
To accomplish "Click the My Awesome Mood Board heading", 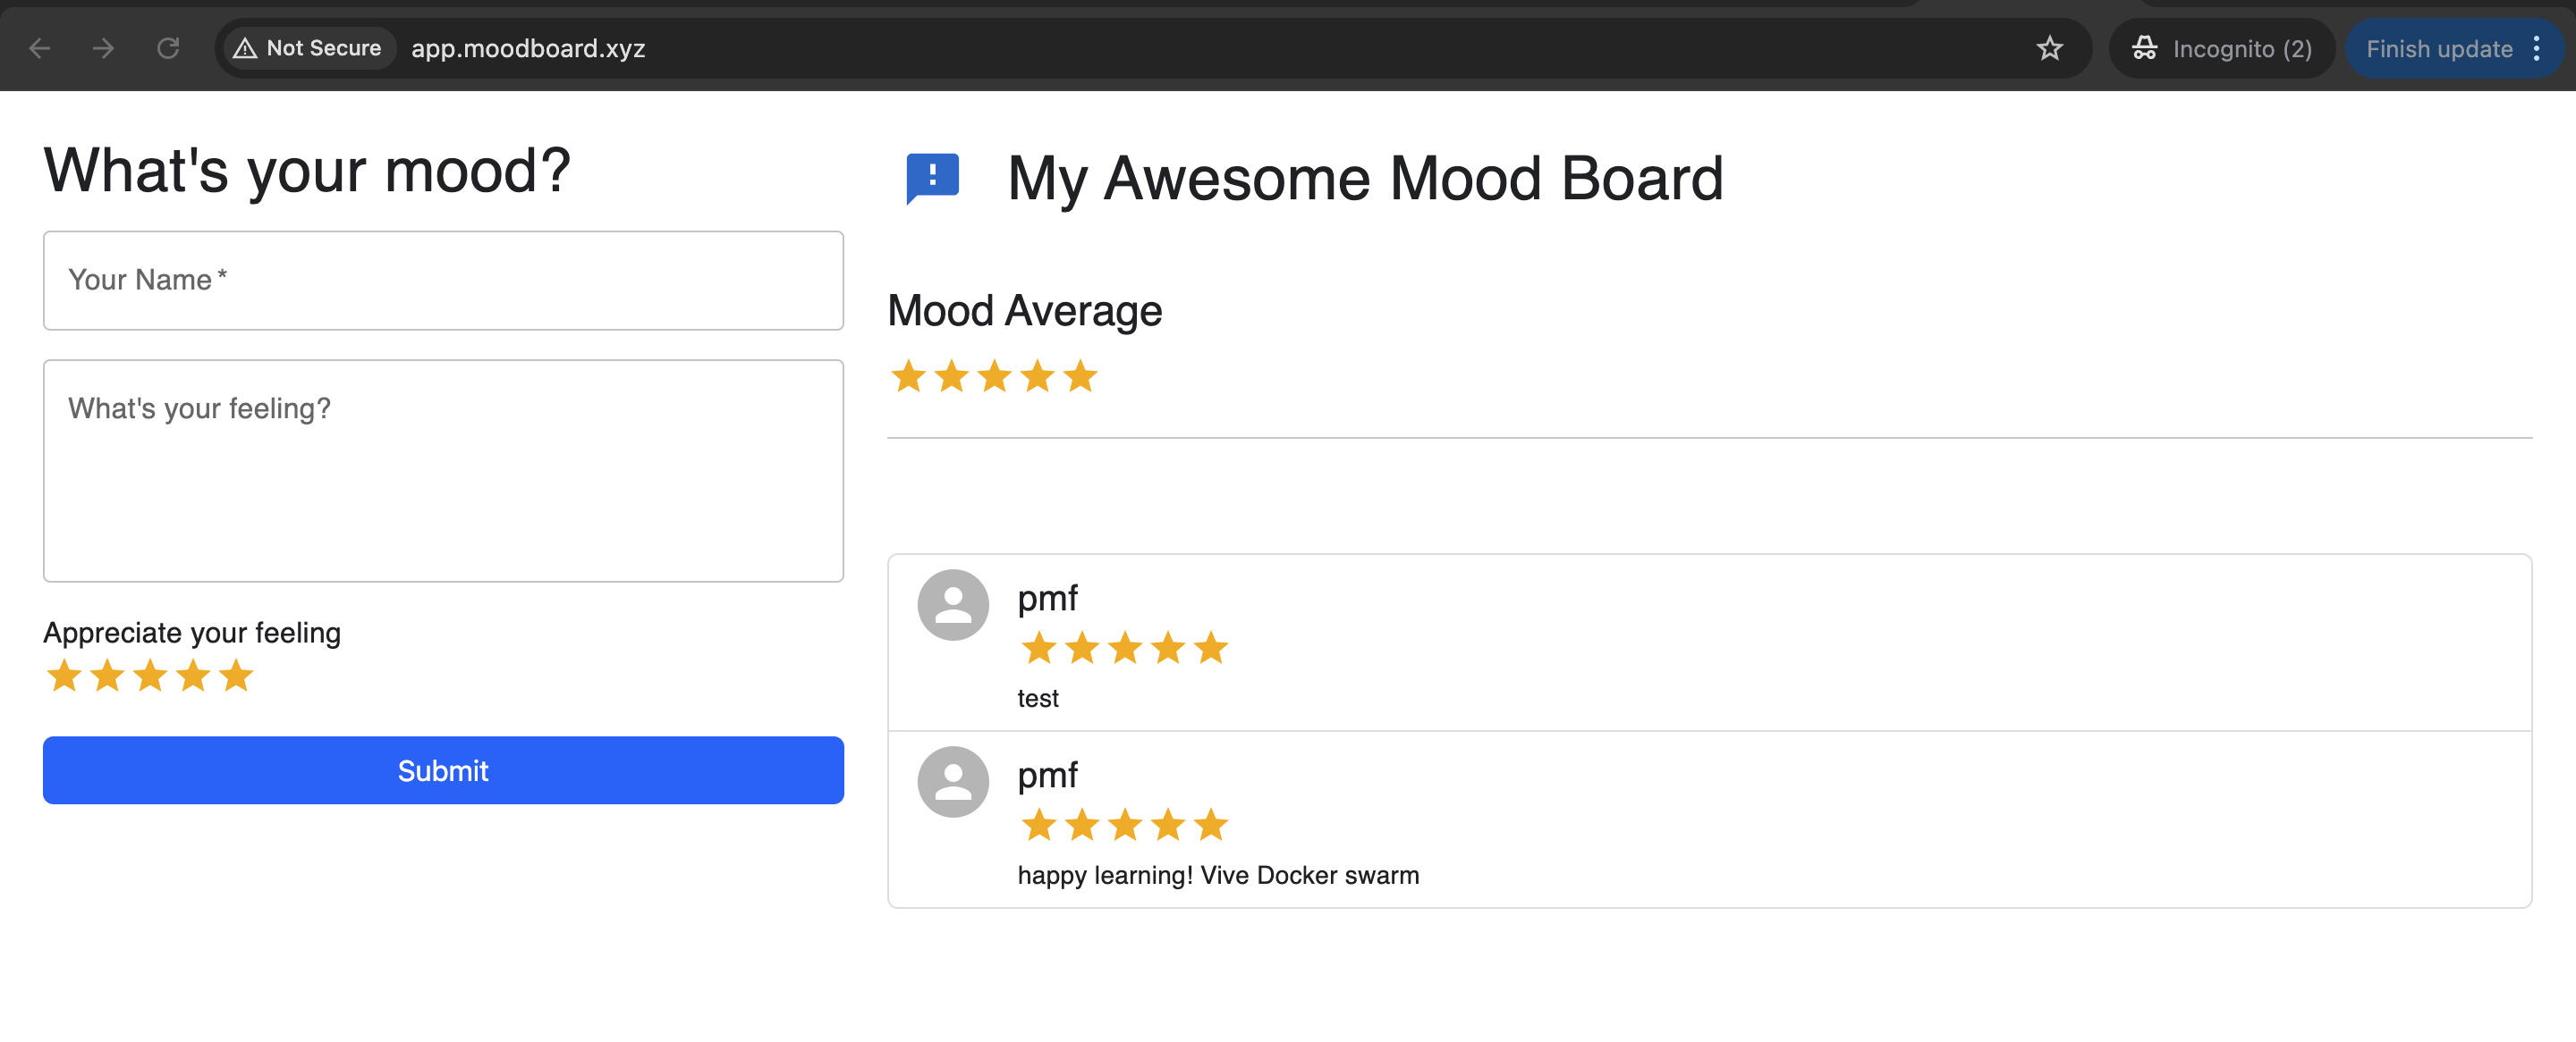I will pyautogui.click(x=1365, y=178).
